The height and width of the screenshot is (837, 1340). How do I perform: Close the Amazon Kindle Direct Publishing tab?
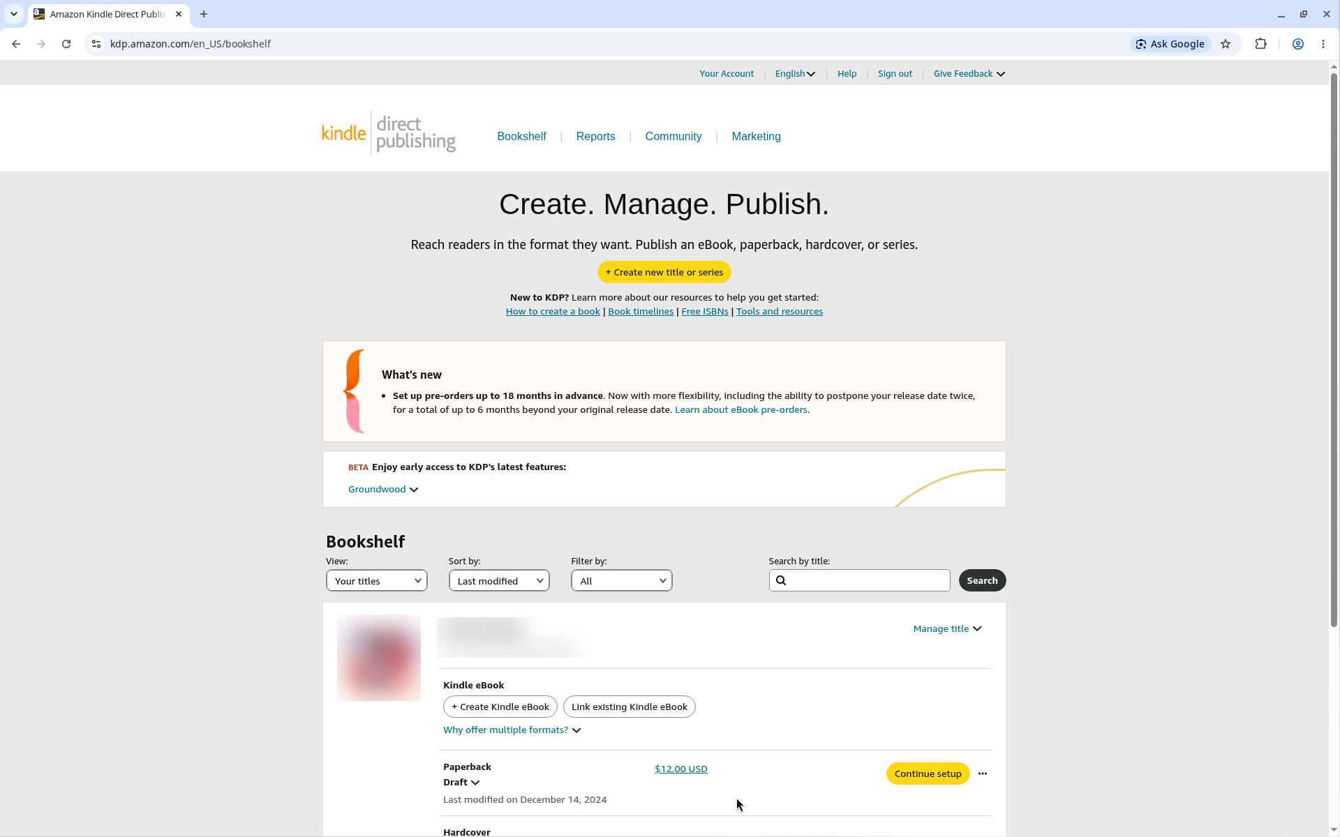click(x=179, y=14)
